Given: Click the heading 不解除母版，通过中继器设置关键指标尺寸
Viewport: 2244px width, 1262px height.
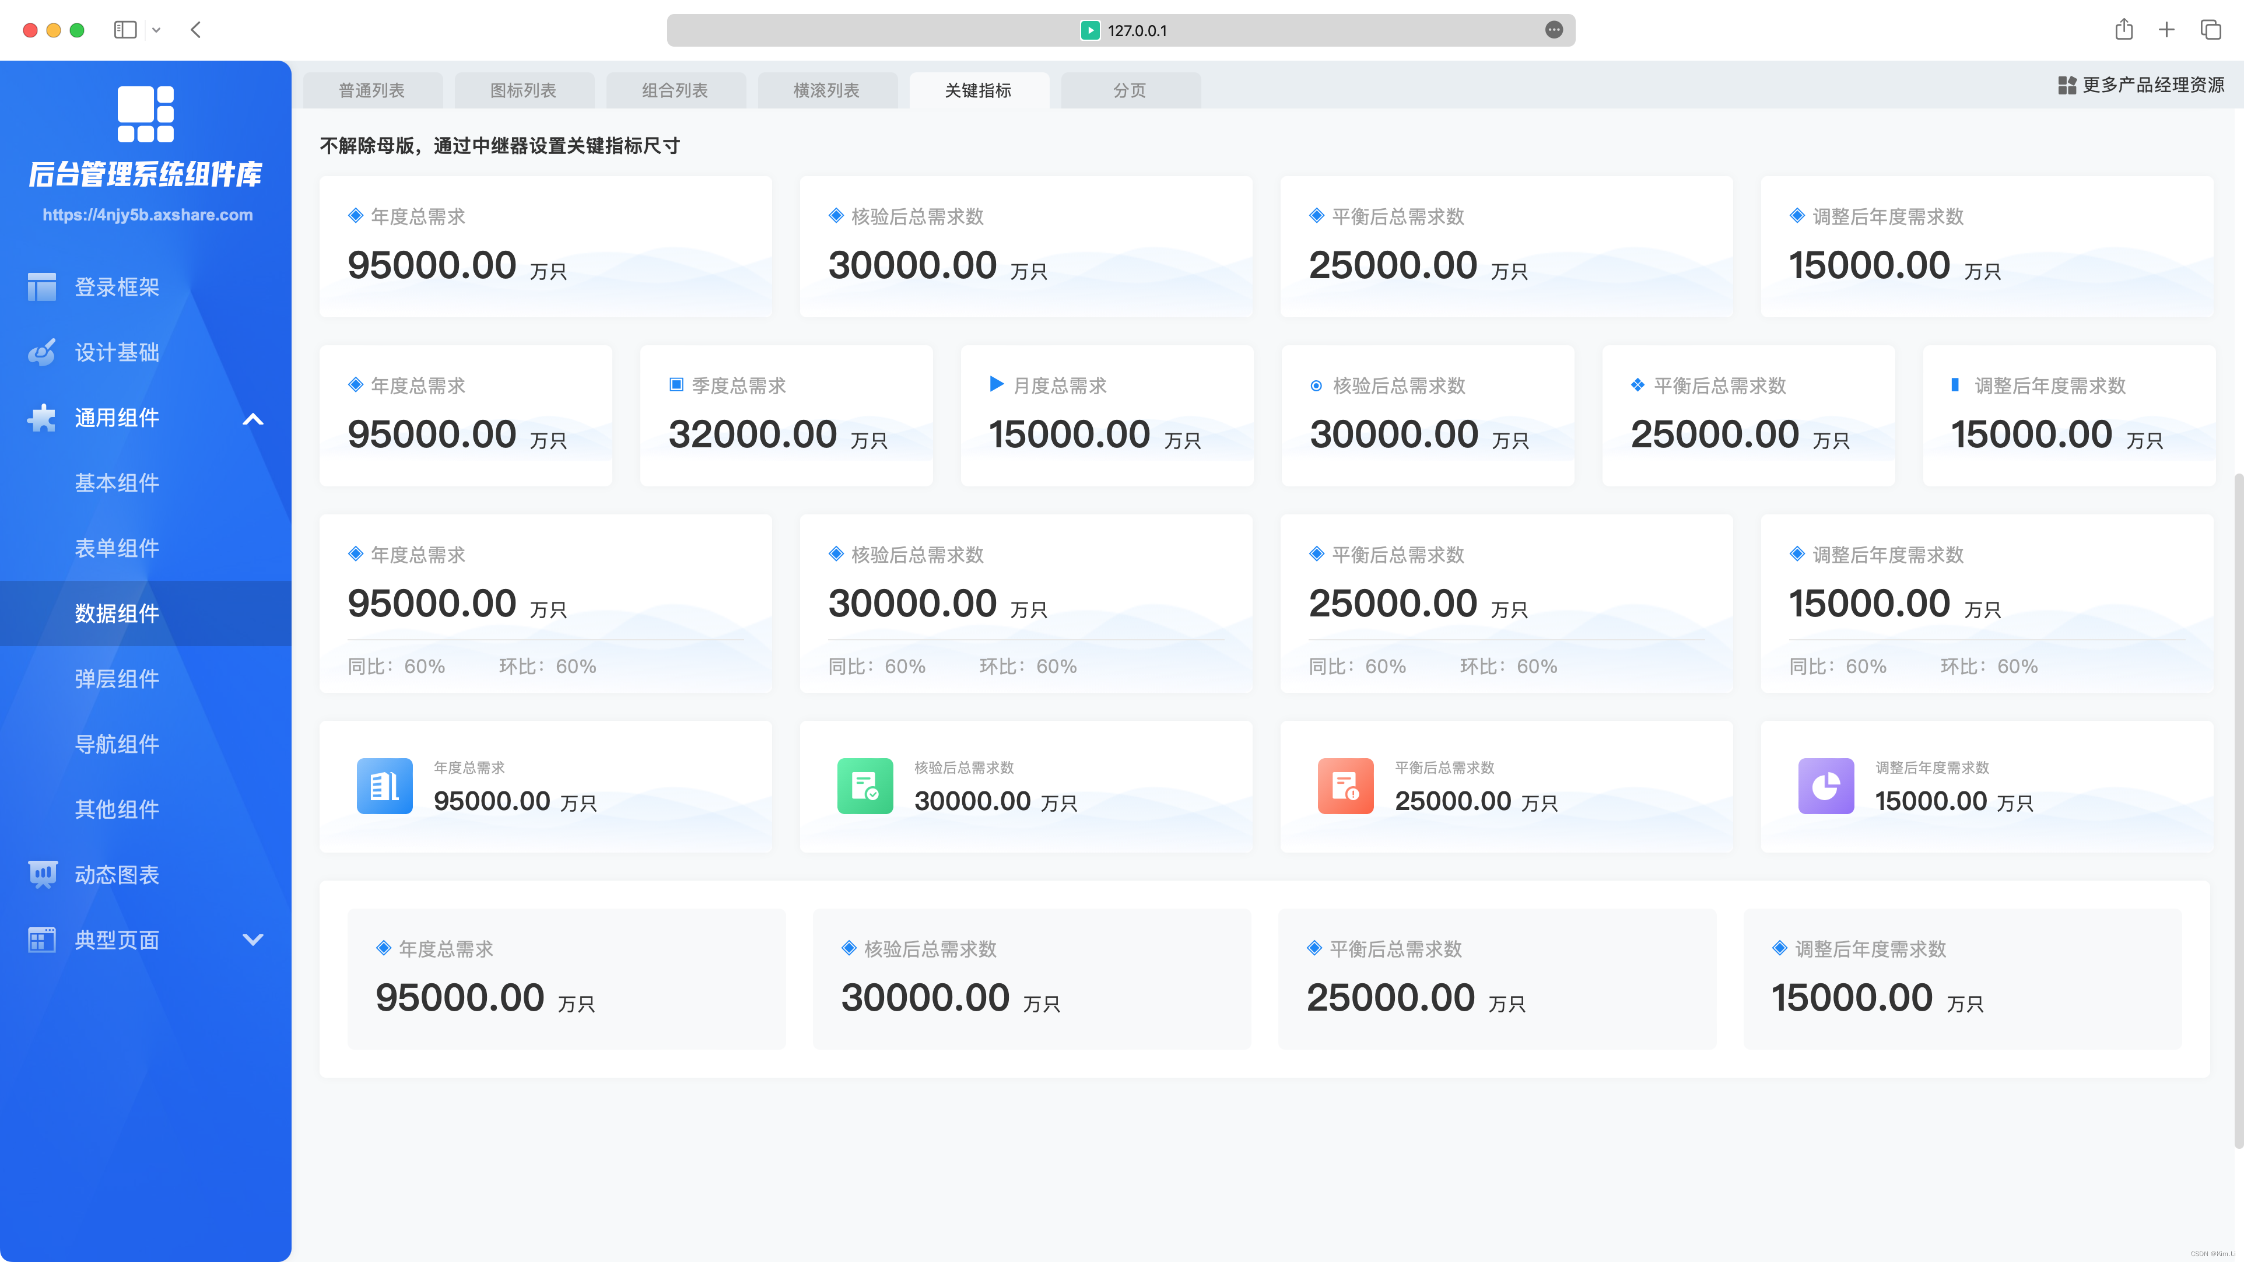Looking at the screenshot, I should click(499, 145).
